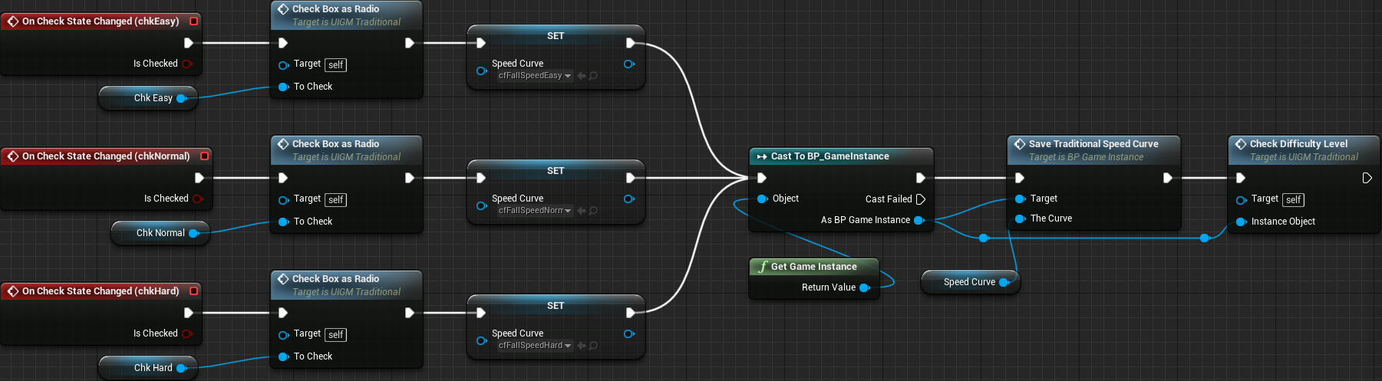Screen dimensions: 1382x381
Task: Click Speed Curve variable node output pin
Action: [x=1004, y=282]
